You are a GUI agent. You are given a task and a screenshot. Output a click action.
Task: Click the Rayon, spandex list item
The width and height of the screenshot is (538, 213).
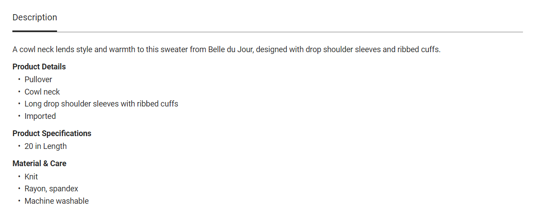[51, 189]
